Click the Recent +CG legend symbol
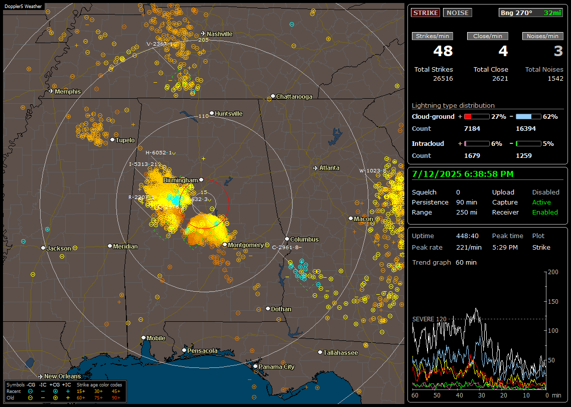Screen dimensions: 571x407 (55, 391)
